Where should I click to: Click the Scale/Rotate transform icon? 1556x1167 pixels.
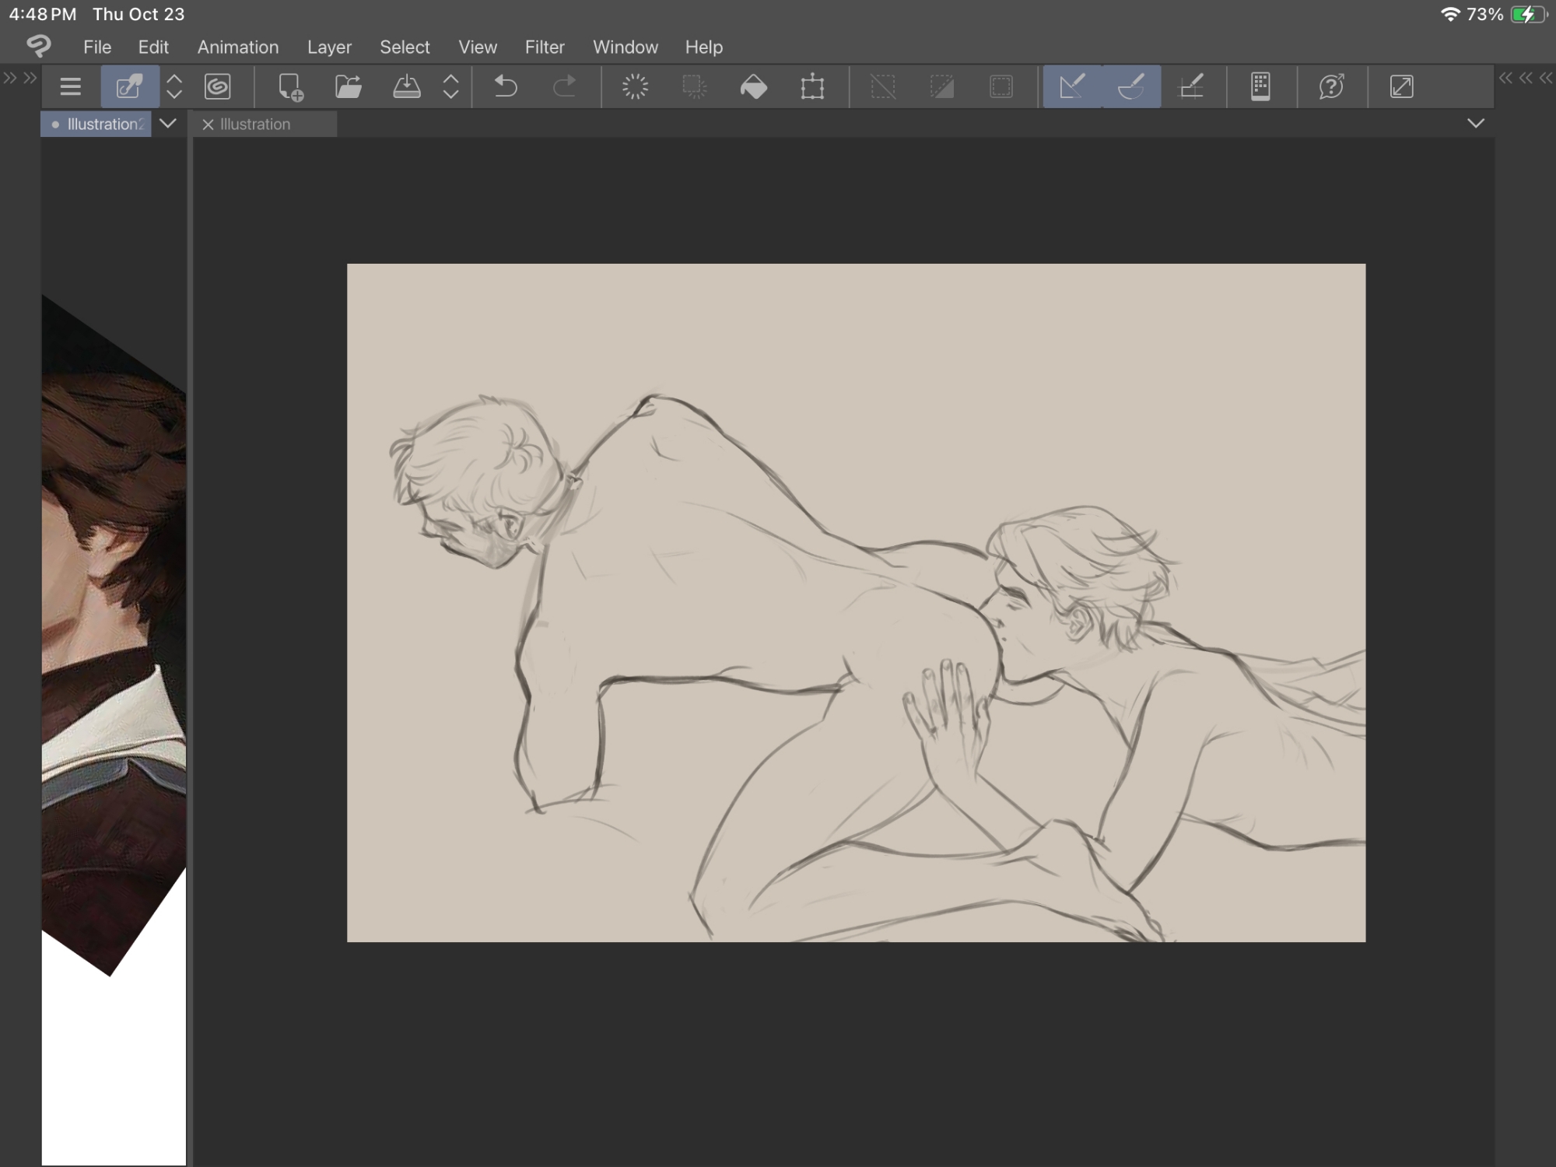coord(812,86)
